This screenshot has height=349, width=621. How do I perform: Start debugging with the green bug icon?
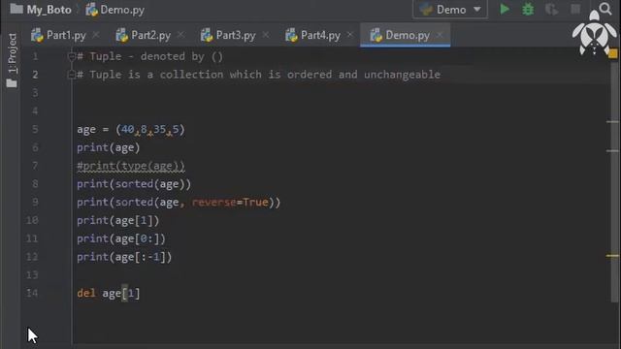point(528,9)
